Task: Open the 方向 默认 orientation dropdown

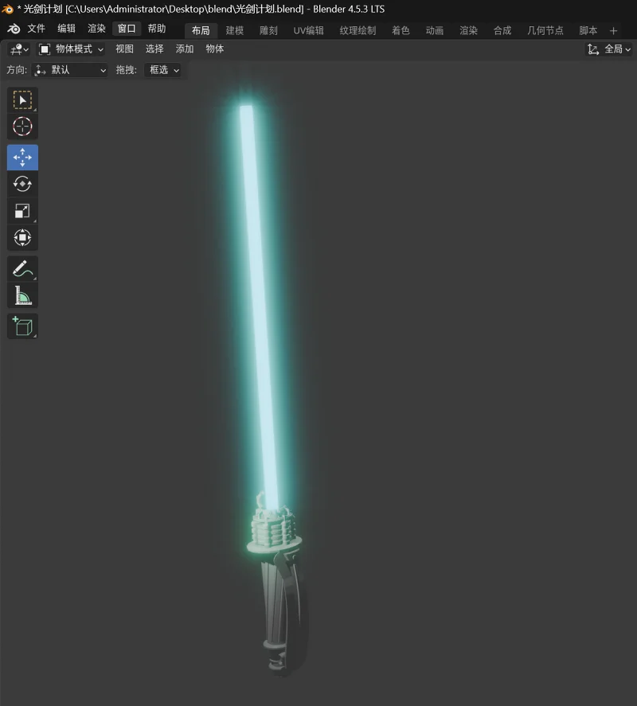Action: 71,70
